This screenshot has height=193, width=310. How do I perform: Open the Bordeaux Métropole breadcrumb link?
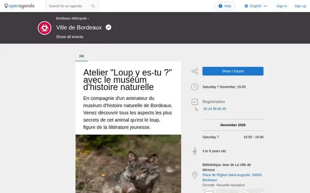click(71, 18)
